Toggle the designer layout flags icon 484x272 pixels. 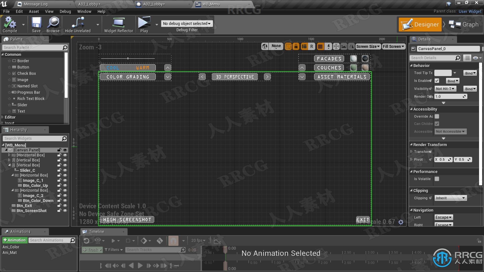(x=304, y=46)
